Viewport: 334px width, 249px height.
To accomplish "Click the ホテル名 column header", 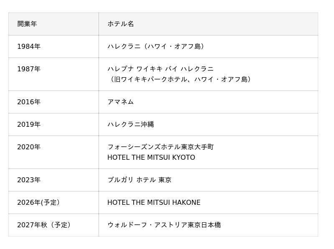I will pyautogui.click(x=121, y=24).
